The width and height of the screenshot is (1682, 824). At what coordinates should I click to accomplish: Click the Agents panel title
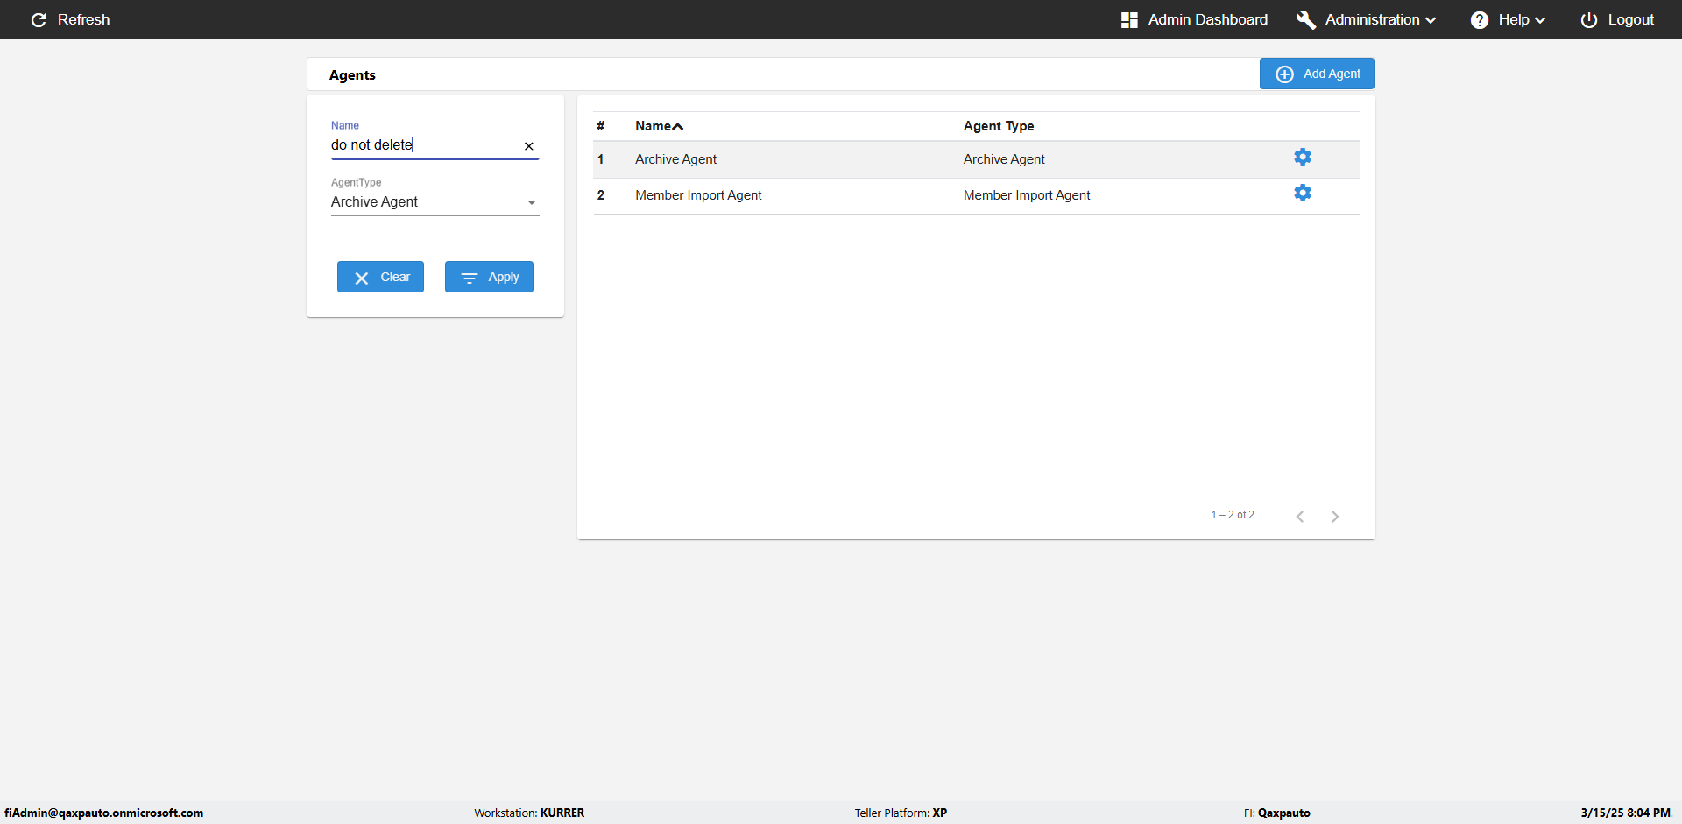pos(352,75)
